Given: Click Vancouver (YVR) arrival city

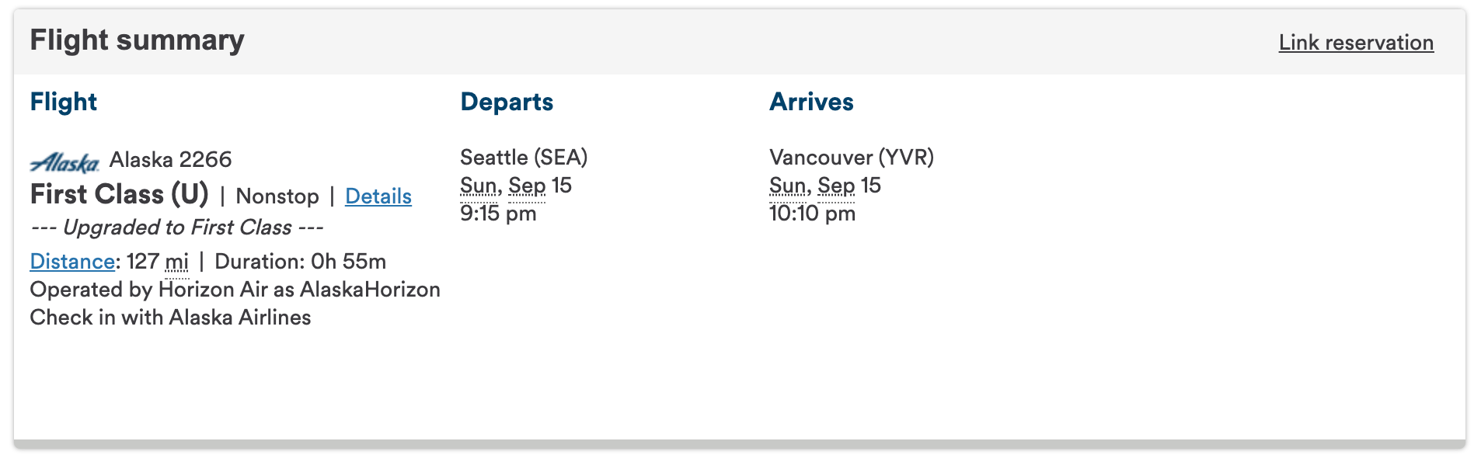Looking at the screenshot, I should 852,158.
